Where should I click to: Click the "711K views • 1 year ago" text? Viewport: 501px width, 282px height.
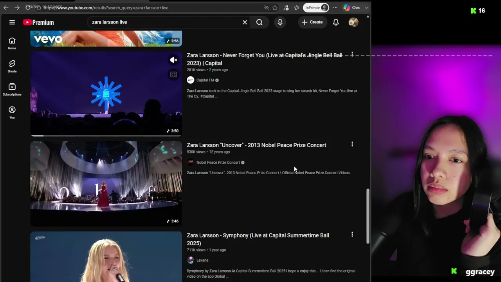click(206, 250)
